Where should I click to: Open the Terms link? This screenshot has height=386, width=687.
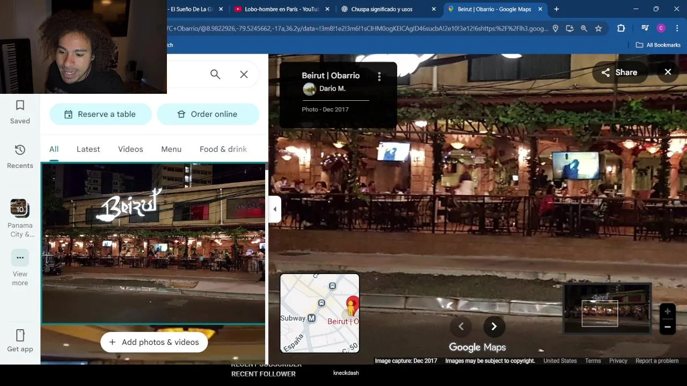pos(593,361)
